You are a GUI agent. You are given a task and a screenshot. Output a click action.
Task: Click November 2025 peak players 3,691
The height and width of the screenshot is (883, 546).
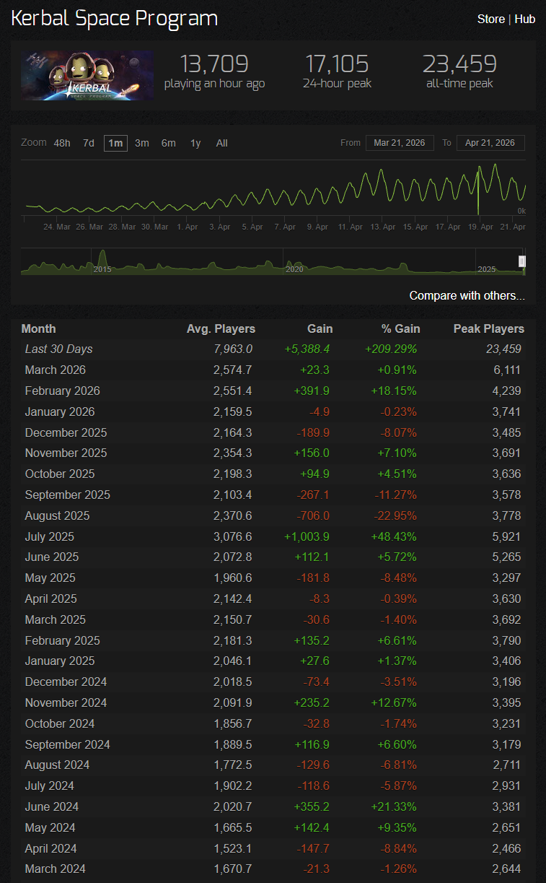coord(506,453)
